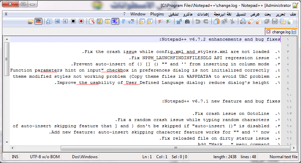Toggle the ABC spell-check toolbar button
Image resolution: width=301 pixels, height=163 pixels.
point(38,21)
